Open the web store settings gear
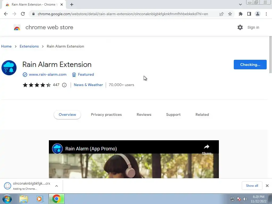Viewport: 272px width, 204px height. [240, 27]
